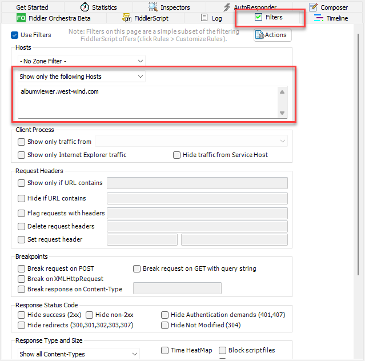Enable Delete request headers
The height and width of the screenshot is (361, 365).
tap(21, 226)
